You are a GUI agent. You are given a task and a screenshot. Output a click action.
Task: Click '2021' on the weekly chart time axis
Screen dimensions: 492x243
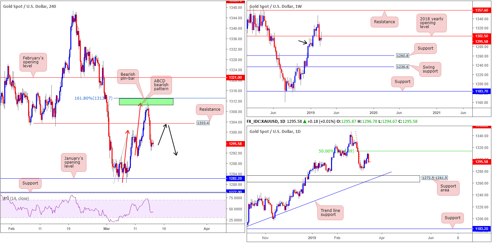pos(436,112)
